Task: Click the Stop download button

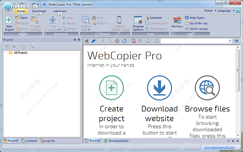Action: (x=68, y=18)
